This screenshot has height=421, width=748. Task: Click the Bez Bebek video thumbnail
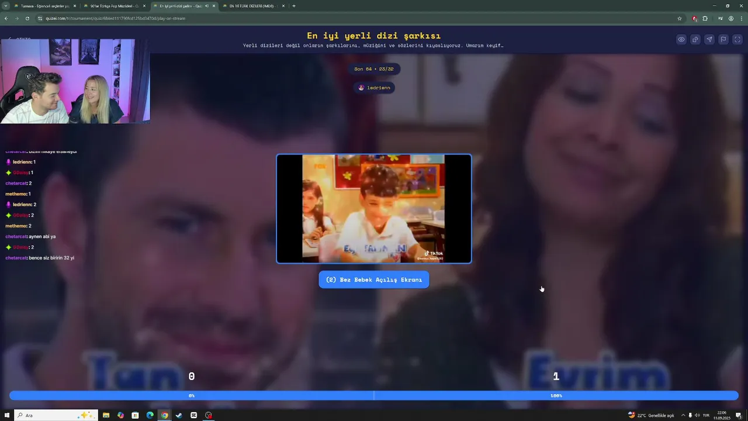click(374, 209)
